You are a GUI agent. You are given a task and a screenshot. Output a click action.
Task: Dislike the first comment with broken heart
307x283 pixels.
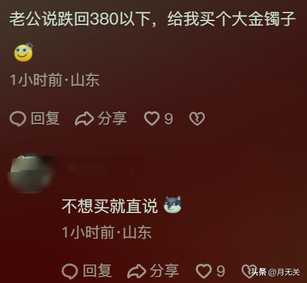click(x=197, y=119)
